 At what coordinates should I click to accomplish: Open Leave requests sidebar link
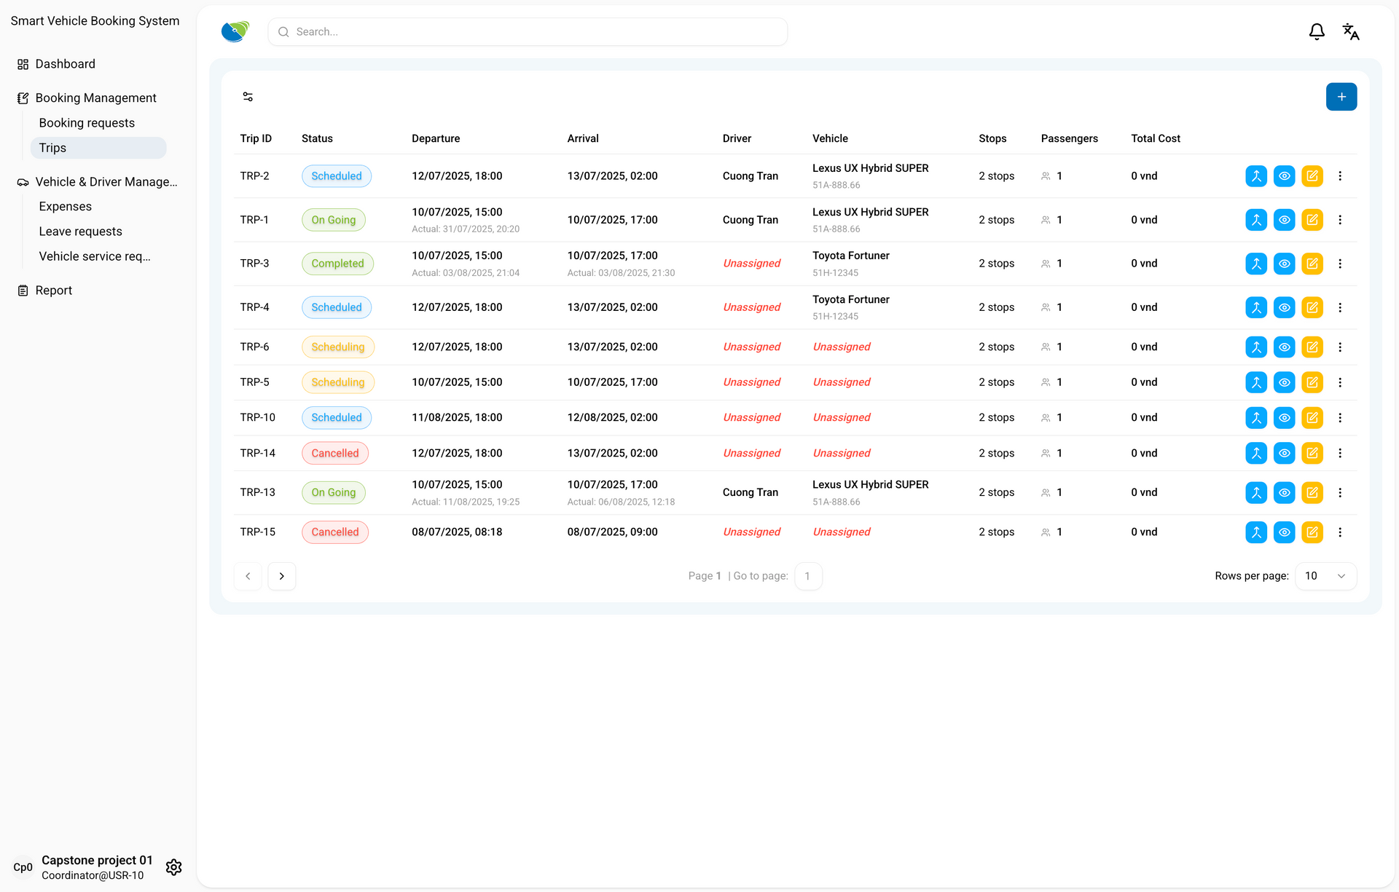(x=80, y=232)
